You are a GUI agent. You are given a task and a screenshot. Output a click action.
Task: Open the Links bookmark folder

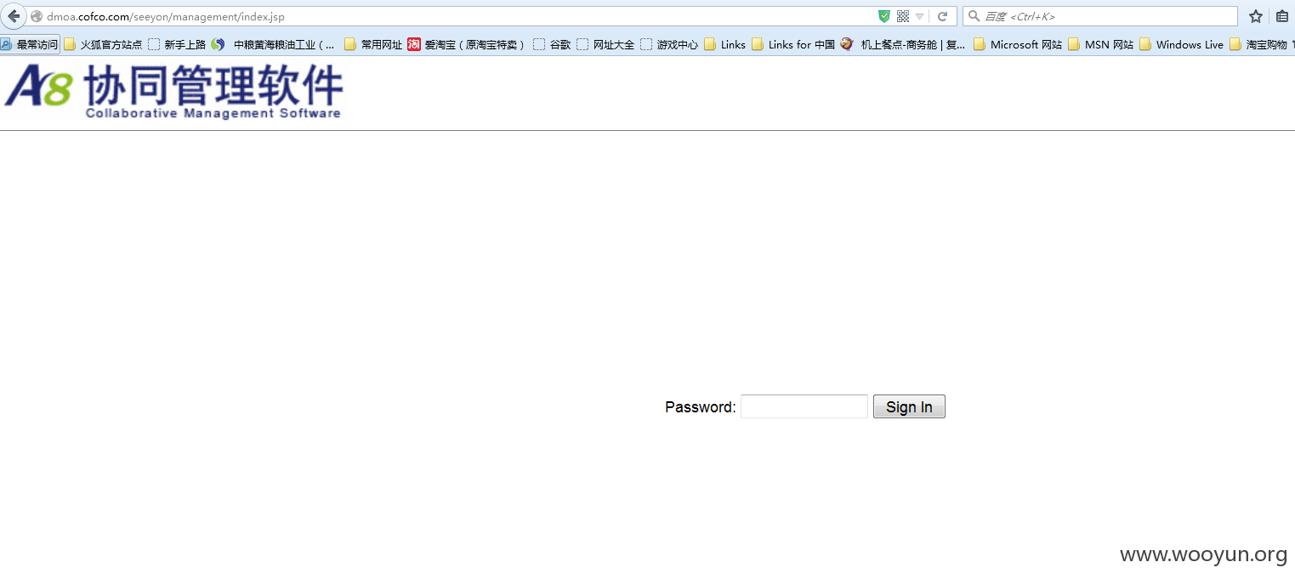[x=724, y=44]
